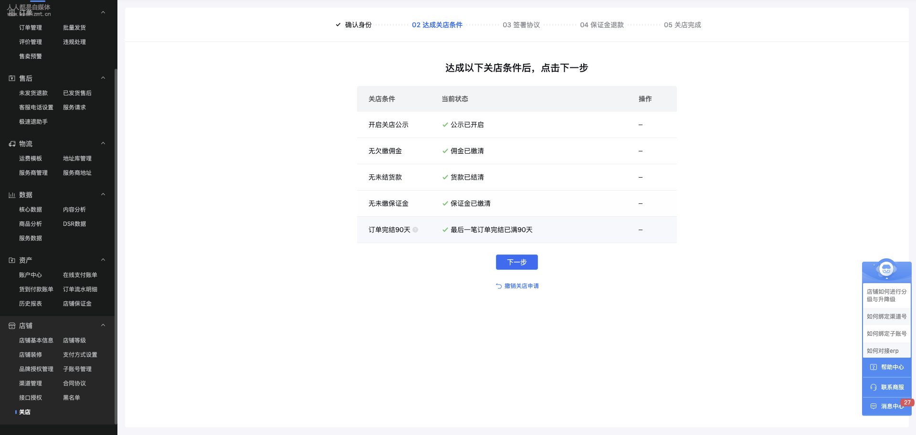Open 核心数据 under 数据
Image resolution: width=916 pixels, height=435 pixels.
coord(31,210)
